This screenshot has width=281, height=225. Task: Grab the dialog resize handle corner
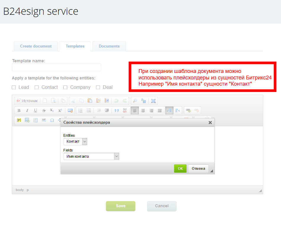pos(212,171)
